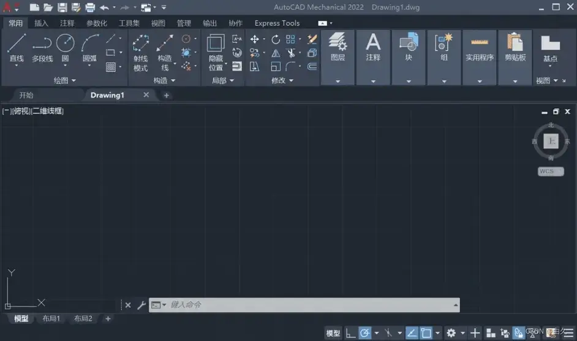Toggle 模型 model space button in status bar
The image size is (577, 341).
coord(333,333)
